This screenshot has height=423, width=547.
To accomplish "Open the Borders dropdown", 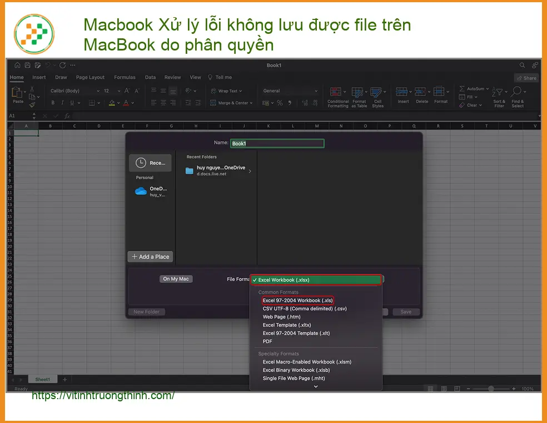I will (99, 103).
